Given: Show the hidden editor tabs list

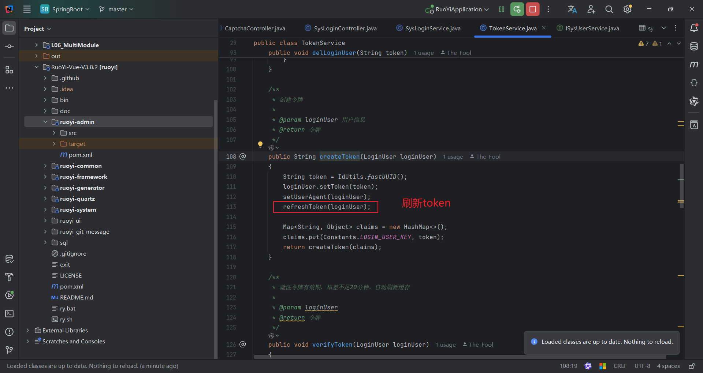Looking at the screenshot, I should (664, 28).
